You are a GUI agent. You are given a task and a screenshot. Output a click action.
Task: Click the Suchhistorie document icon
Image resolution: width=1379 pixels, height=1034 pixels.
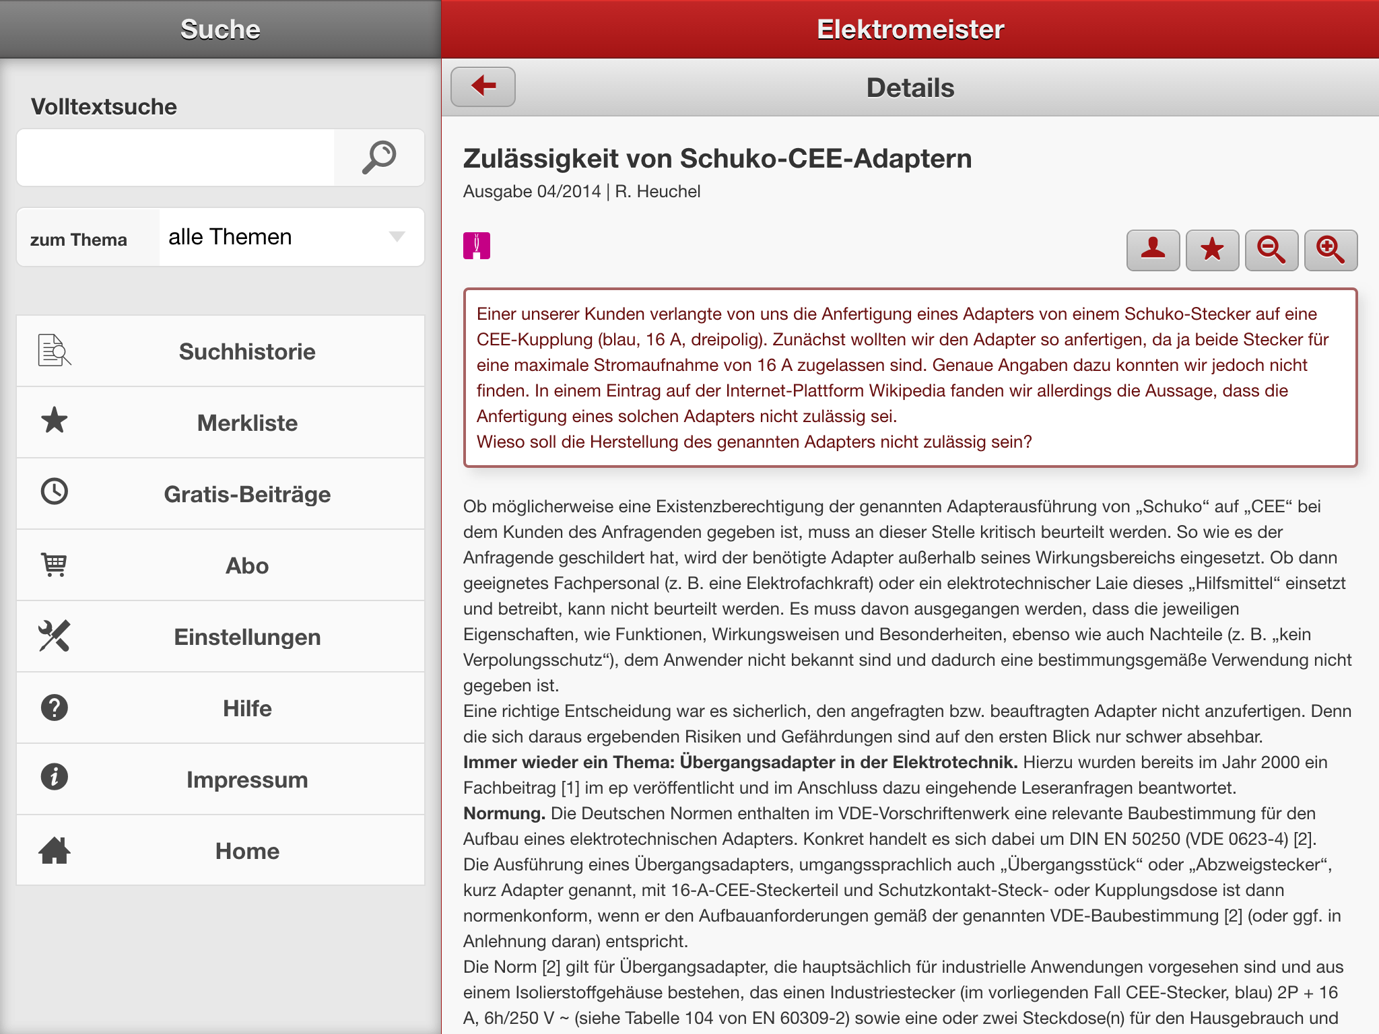click(55, 350)
